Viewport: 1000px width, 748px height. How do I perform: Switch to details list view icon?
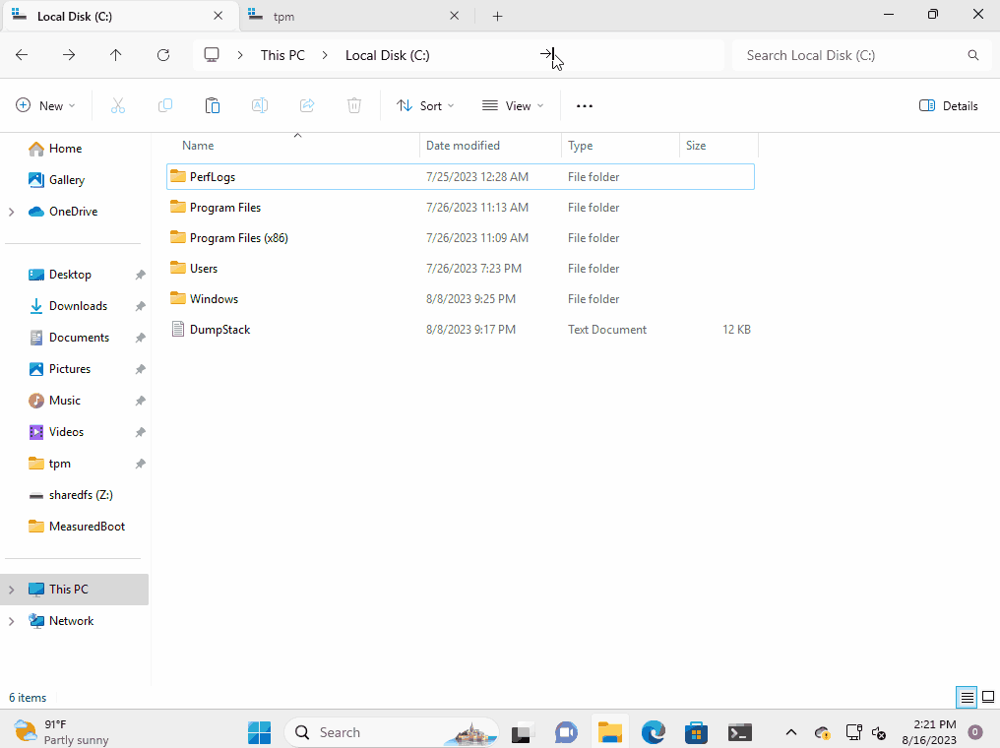(967, 698)
